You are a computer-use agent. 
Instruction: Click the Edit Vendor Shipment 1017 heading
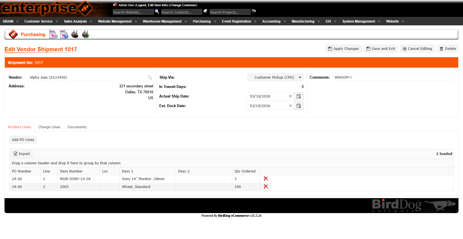[41, 49]
